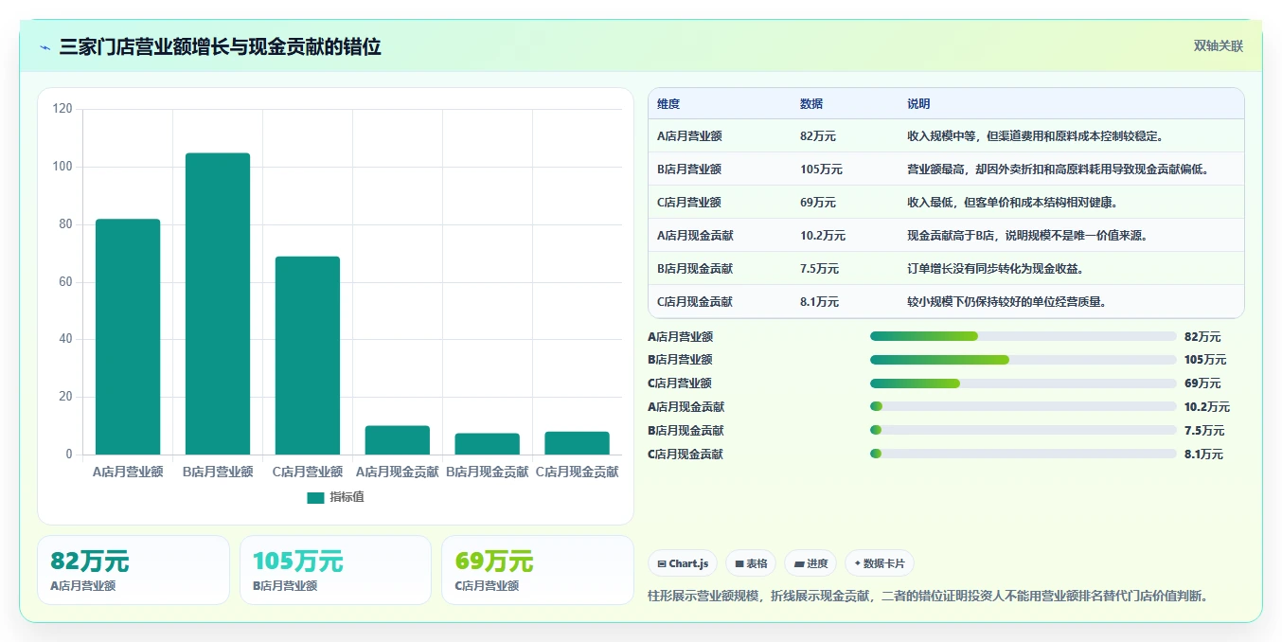Click the 指标值 legend label
The width and height of the screenshot is (1282, 642).
coord(347,497)
